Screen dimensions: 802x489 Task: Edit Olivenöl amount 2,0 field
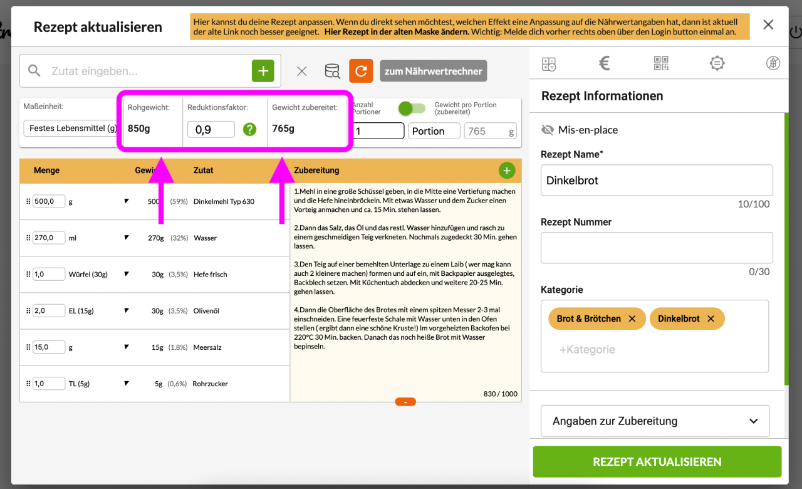[49, 311]
